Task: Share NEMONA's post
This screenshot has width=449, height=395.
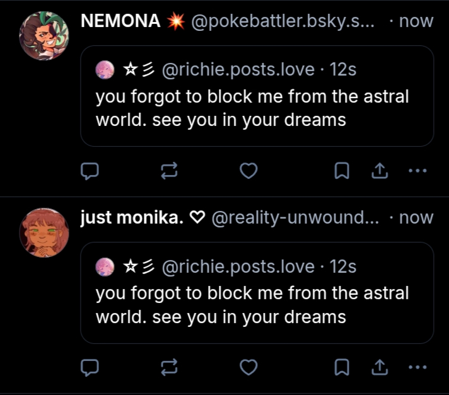Action: pos(379,170)
